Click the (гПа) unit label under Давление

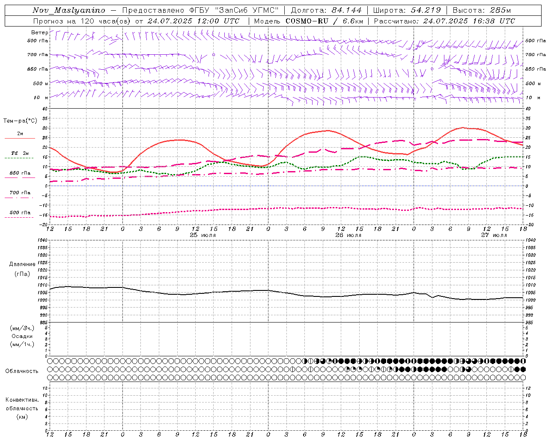coord(22,274)
